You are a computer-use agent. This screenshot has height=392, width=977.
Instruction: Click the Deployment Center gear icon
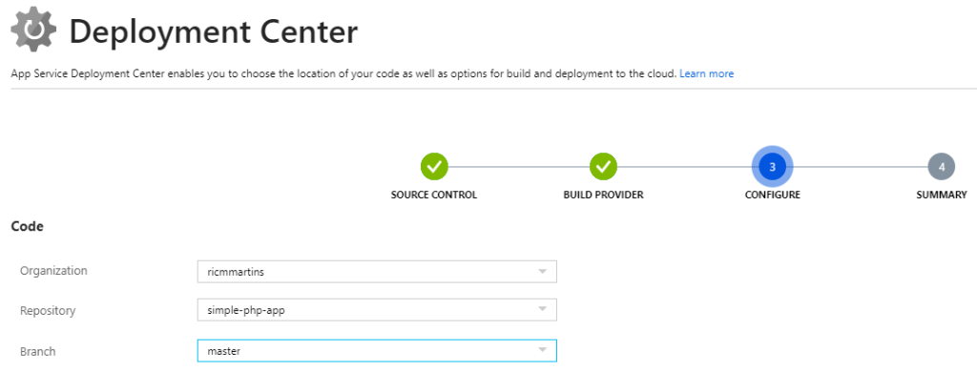pyautogui.click(x=33, y=30)
